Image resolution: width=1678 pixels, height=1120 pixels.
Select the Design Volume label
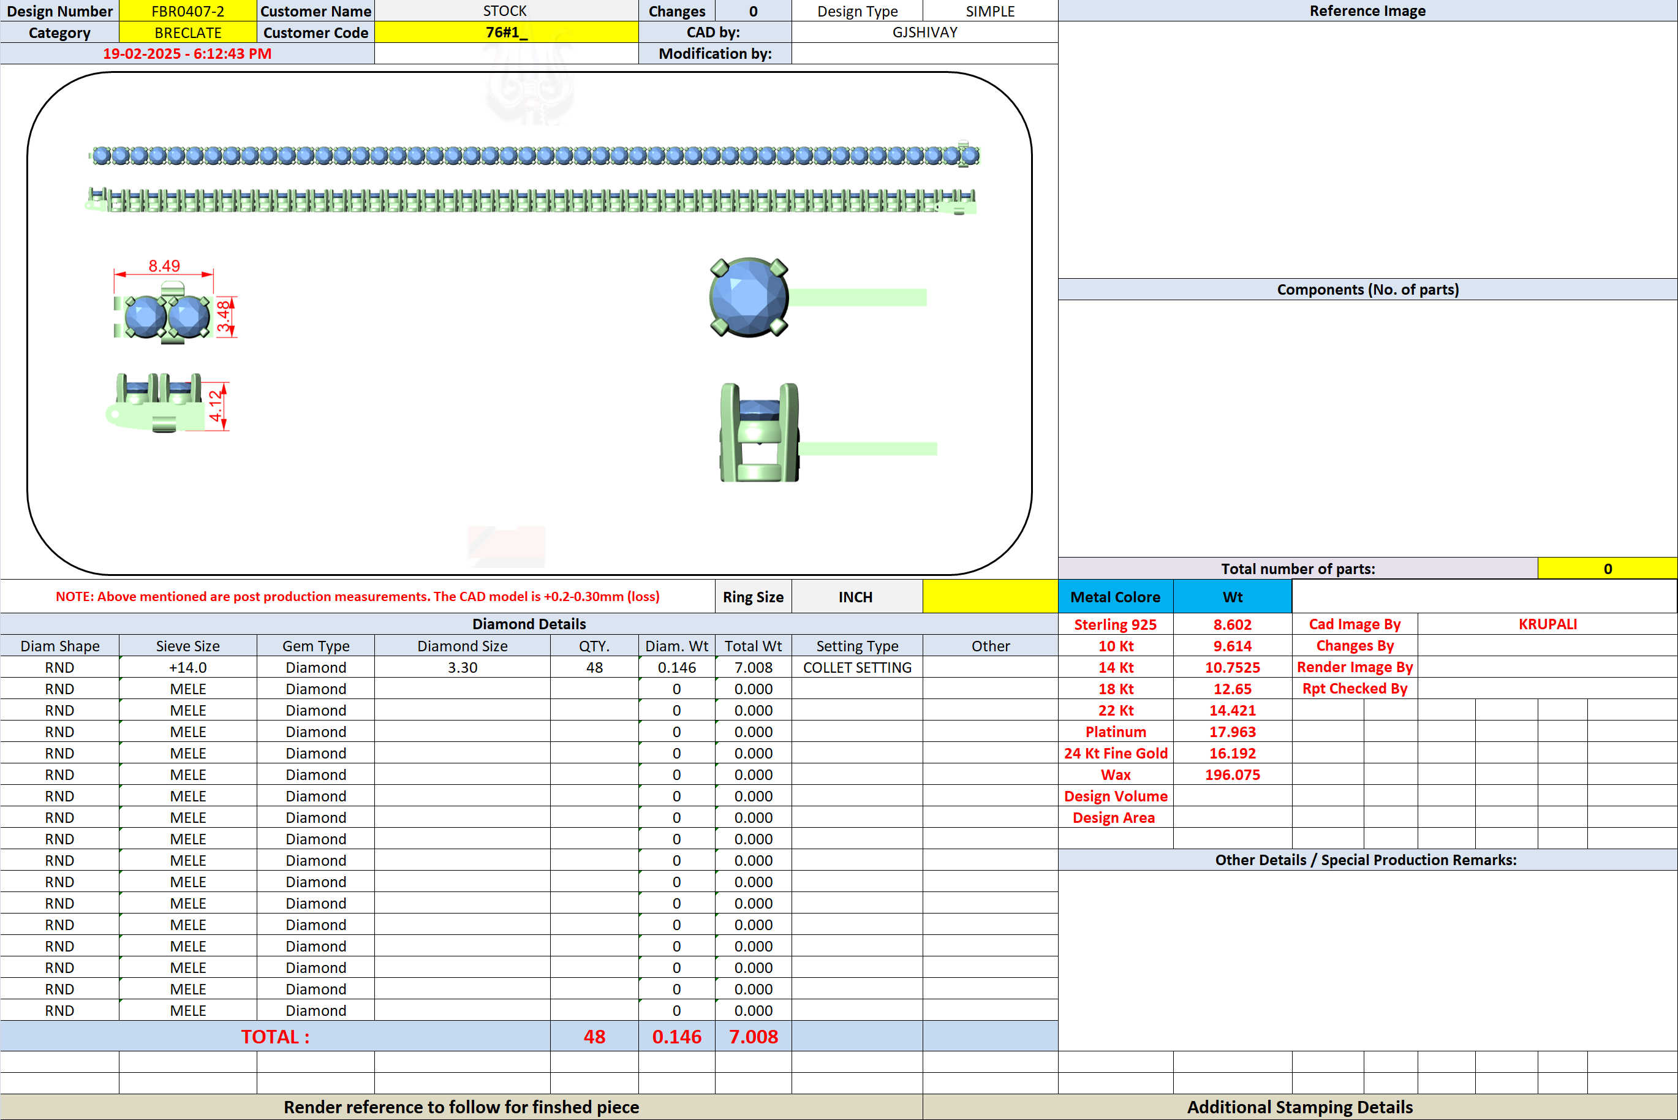click(x=1116, y=796)
